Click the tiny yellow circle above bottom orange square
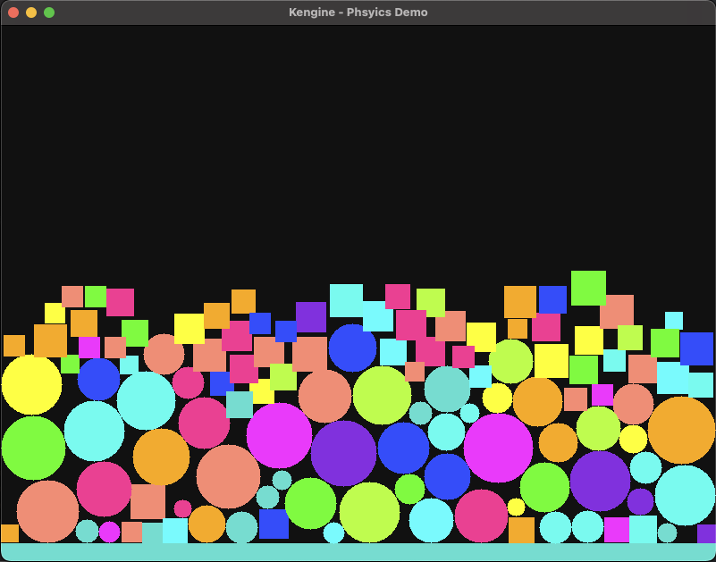This screenshot has width=716, height=562. [516, 507]
